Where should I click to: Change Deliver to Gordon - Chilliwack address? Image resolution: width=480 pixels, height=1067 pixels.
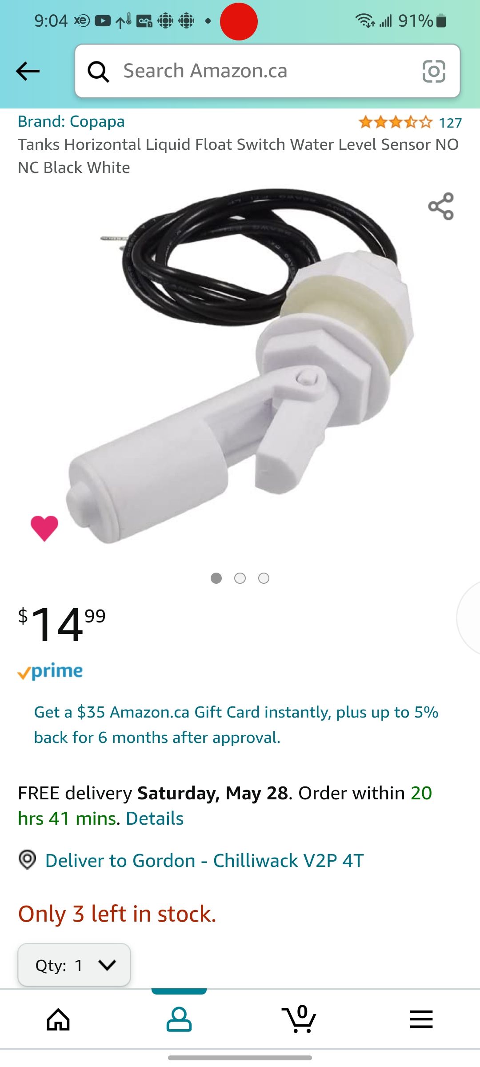(204, 861)
